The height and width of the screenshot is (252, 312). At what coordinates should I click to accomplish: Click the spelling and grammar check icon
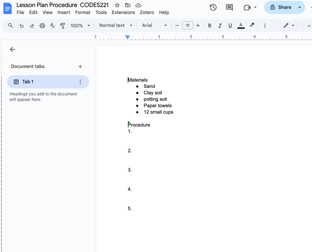click(x=52, y=26)
